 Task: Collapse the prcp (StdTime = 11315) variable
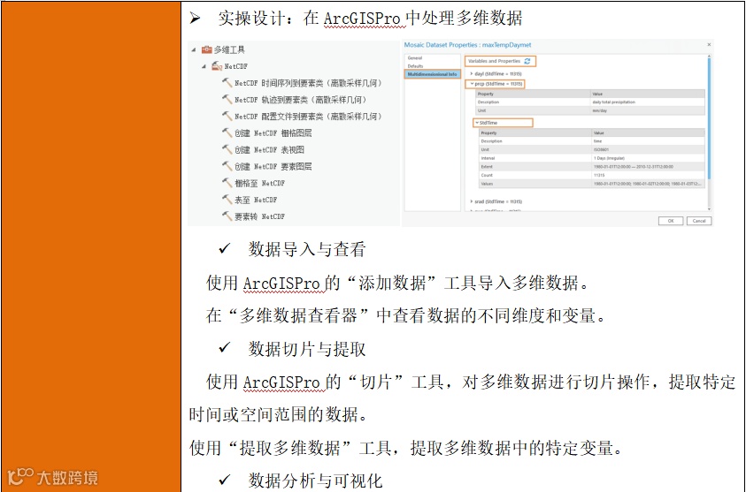472,84
